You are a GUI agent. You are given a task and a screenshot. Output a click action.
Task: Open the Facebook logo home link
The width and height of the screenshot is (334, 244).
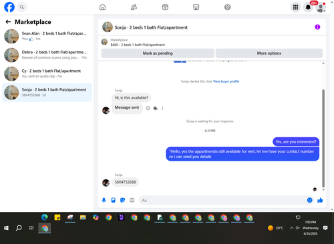[9, 7]
